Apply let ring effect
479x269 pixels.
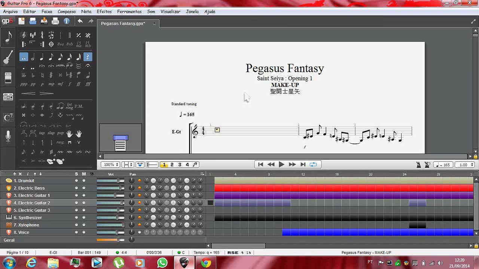pos(70,106)
